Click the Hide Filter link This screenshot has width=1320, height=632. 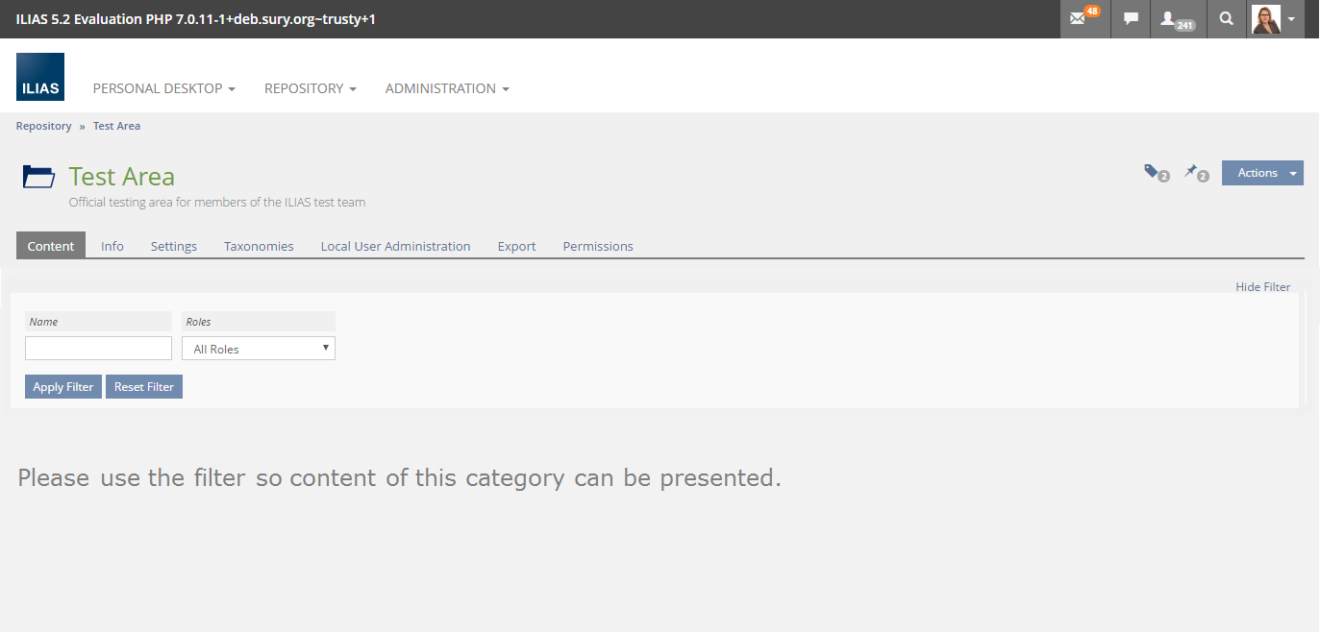1262,287
